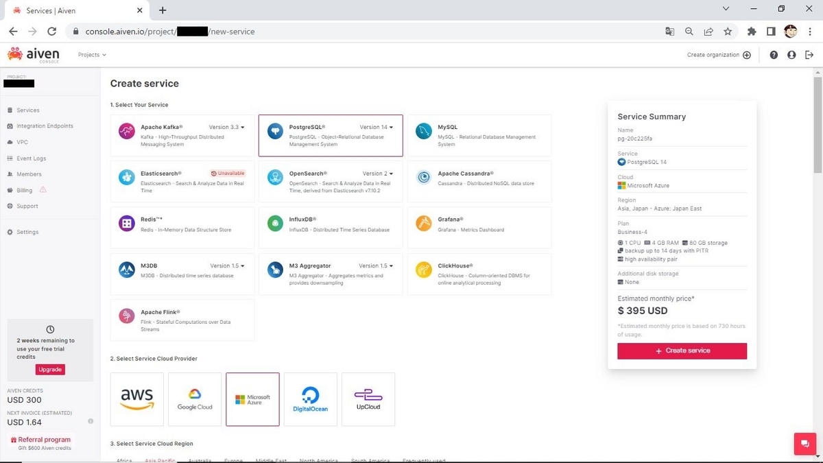Click the service name pg-20c225fa
The height and width of the screenshot is (463, 823).
[x=634, y=139]
